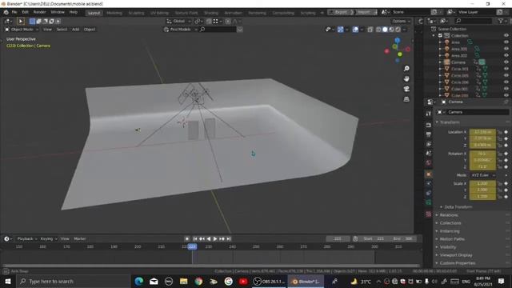This screenshot has height=288, width=512.
Task: Hide the Area light with eye icon
Action: click(x=506, y=42)
